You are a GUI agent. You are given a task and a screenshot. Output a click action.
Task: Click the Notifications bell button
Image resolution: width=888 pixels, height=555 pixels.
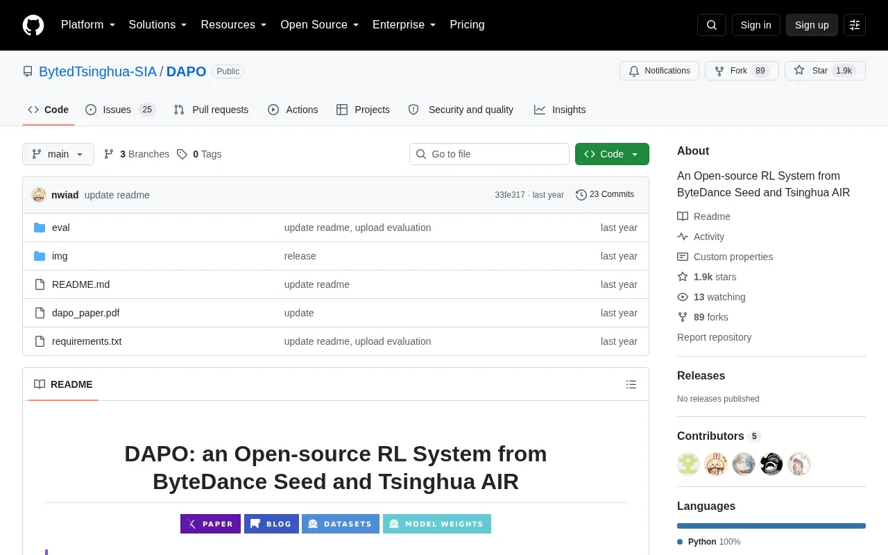click(659, 71)
